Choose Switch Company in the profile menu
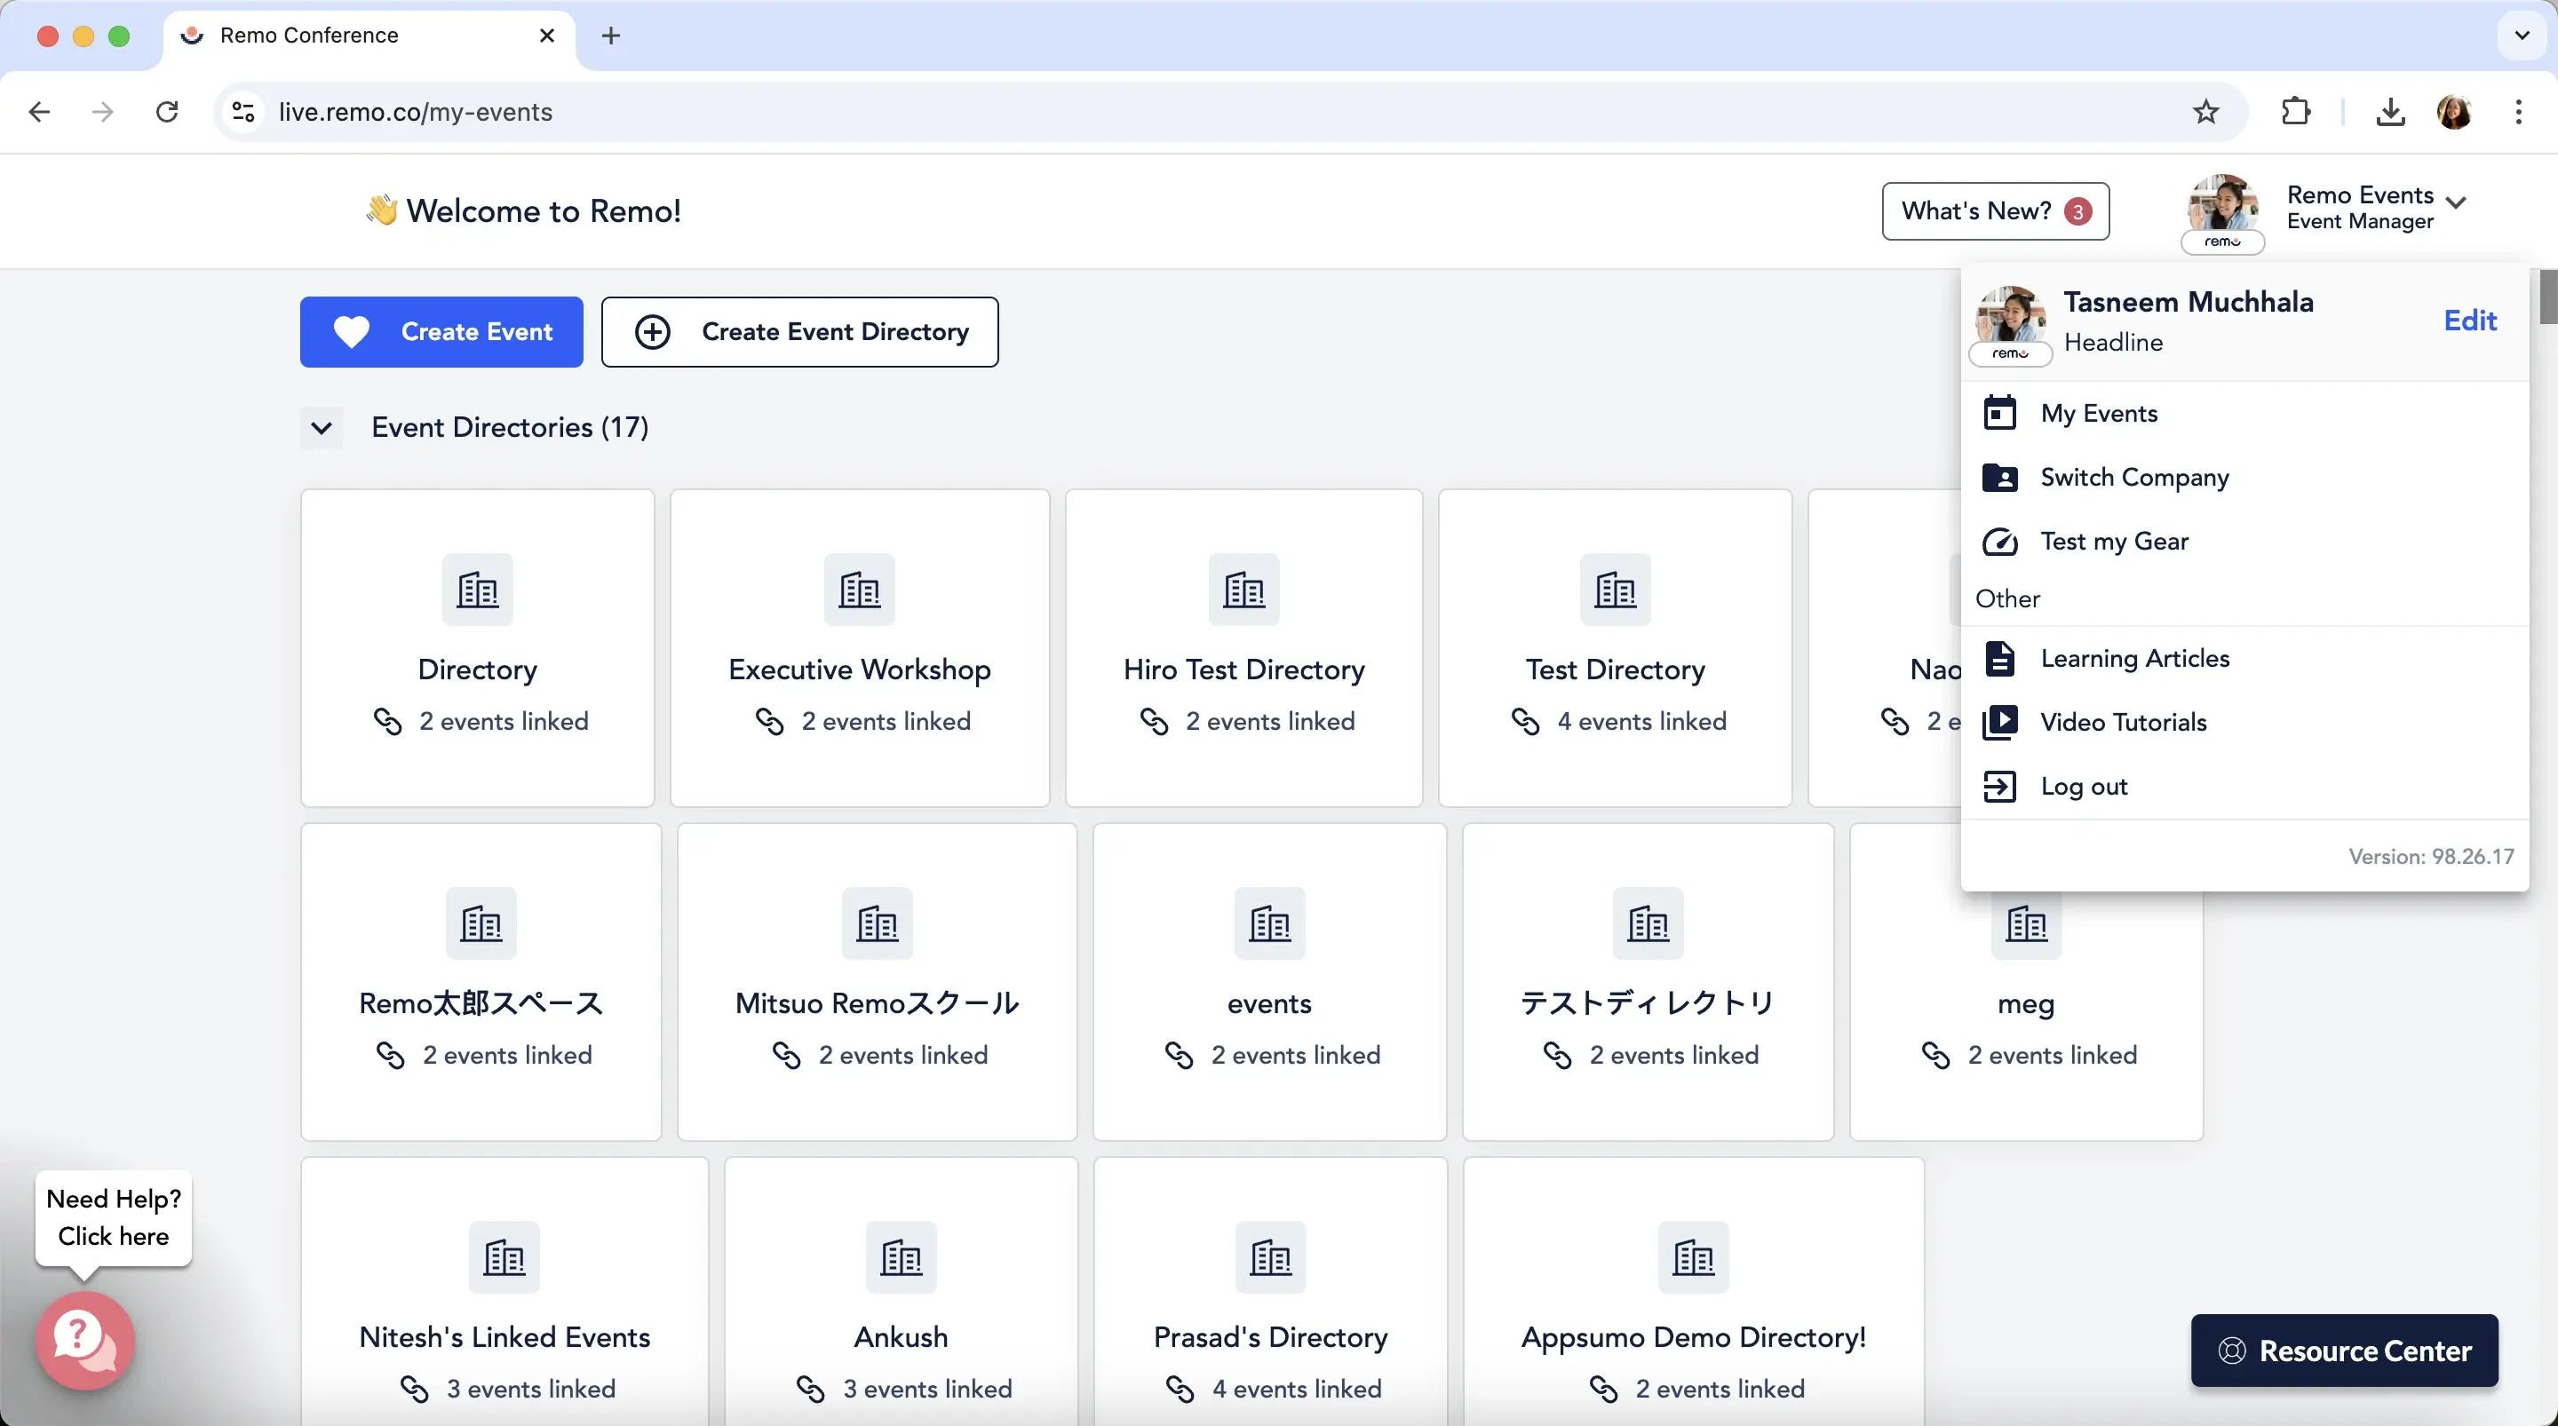 click(x=2245, y=478)
